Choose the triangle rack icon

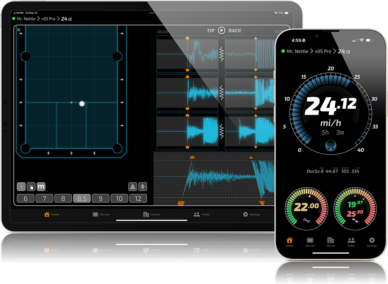(133, 187)
